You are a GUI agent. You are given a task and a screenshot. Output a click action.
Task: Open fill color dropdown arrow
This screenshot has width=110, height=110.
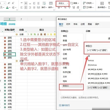(4, 7)
